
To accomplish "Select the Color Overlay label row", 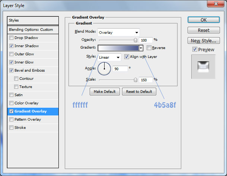I will pos(33,103).
